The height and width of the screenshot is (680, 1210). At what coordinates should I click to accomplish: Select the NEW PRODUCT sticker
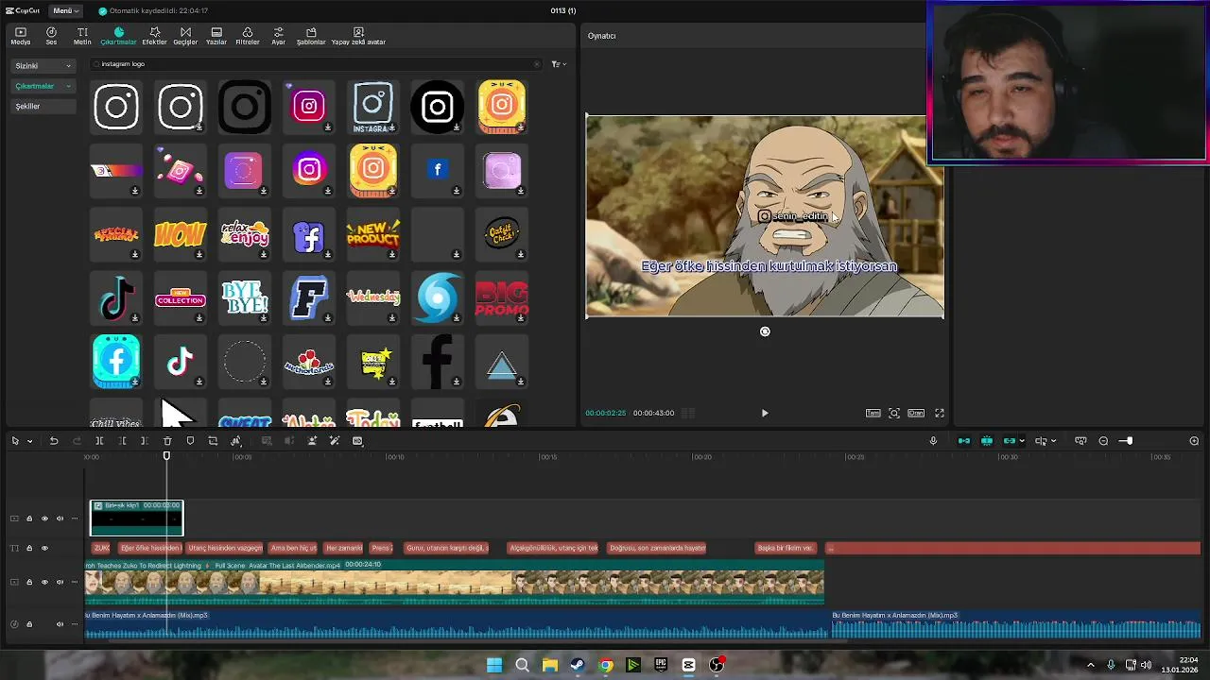[372, 233]
